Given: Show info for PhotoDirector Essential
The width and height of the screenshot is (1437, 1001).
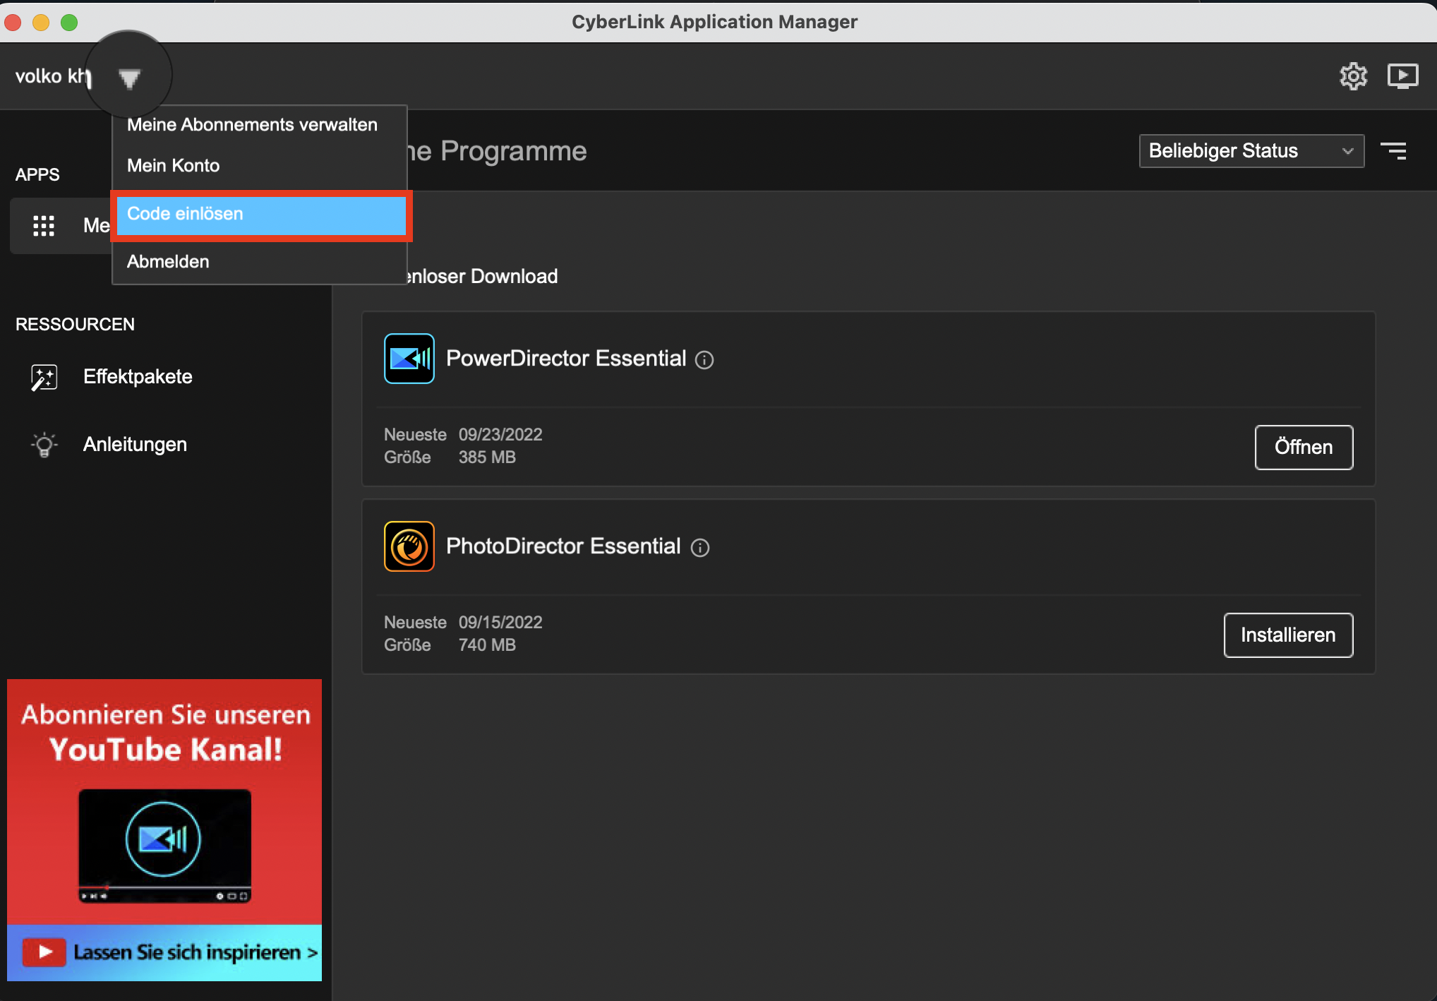Looking at the screenshot, I should pos(700,548).
